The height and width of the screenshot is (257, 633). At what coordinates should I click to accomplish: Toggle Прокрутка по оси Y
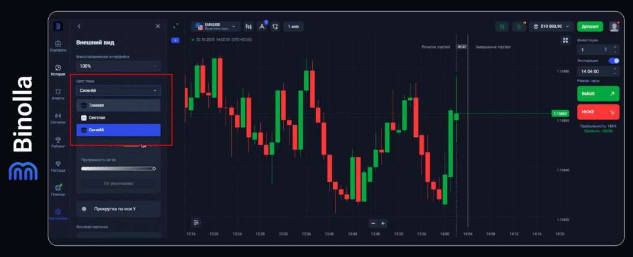[84, 208]
